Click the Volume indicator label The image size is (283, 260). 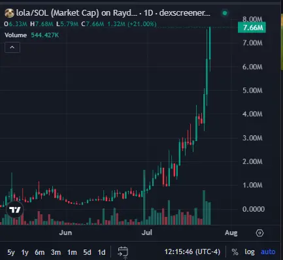tap(16, 35)
